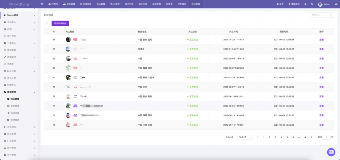Expand 配送设置 sidebar menu
The height and width of the screenshot is (160, 340).
pos(19,71)
